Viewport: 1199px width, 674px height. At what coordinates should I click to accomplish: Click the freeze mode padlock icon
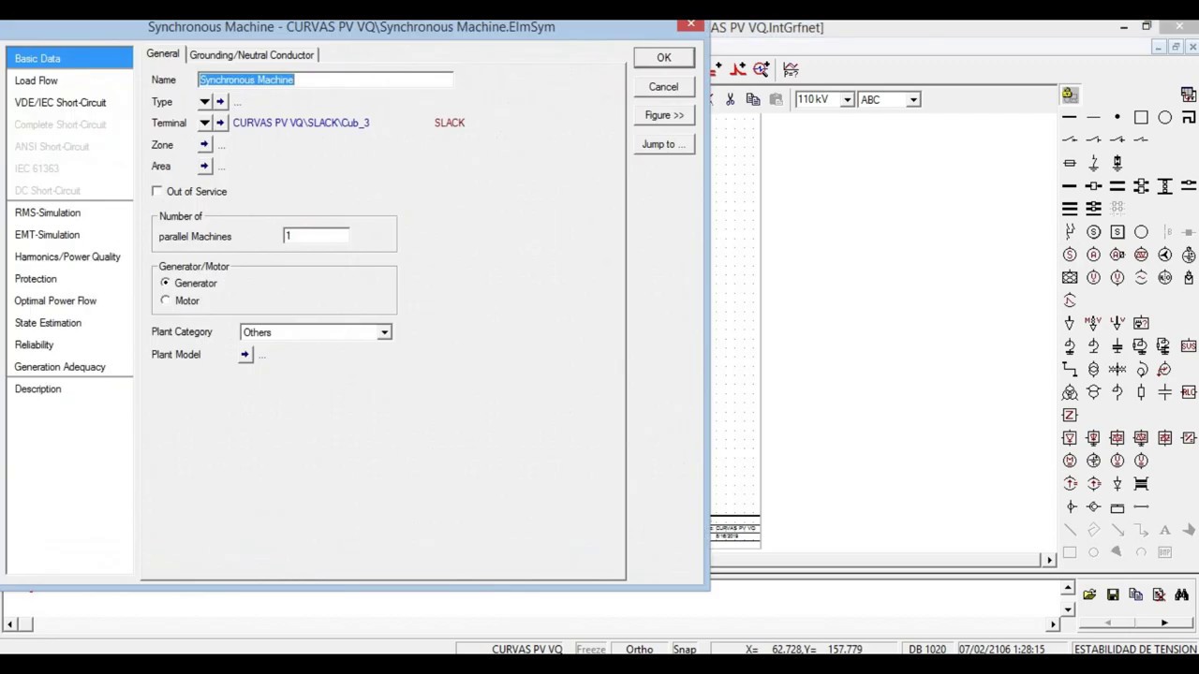pos(1069,94)
